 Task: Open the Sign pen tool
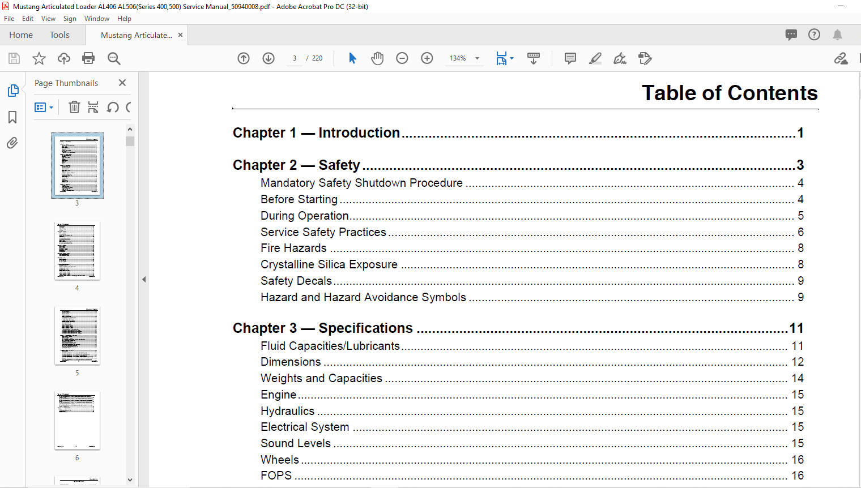pyautogui.click(x=620, y=58)
